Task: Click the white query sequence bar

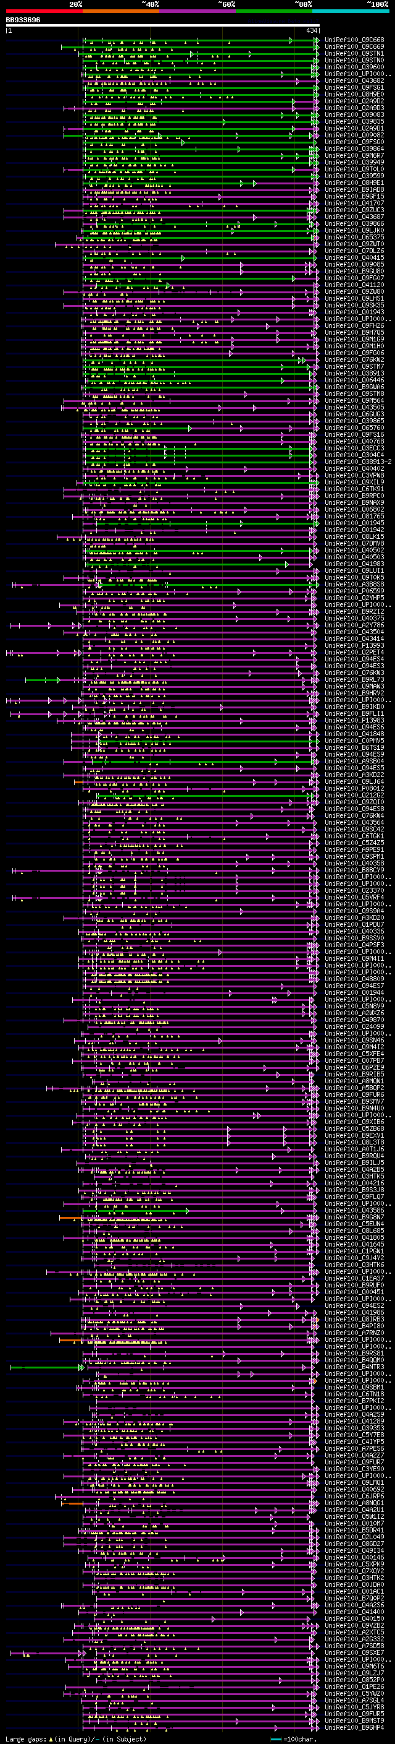Action: (x=163, y=25)
